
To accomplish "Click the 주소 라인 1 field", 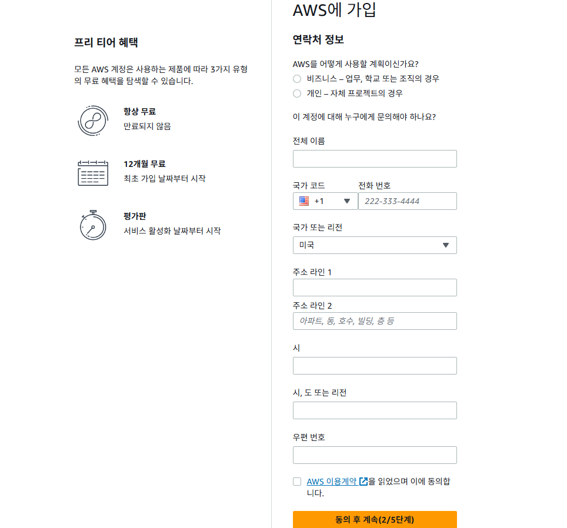I will click(x=375, y=288).
